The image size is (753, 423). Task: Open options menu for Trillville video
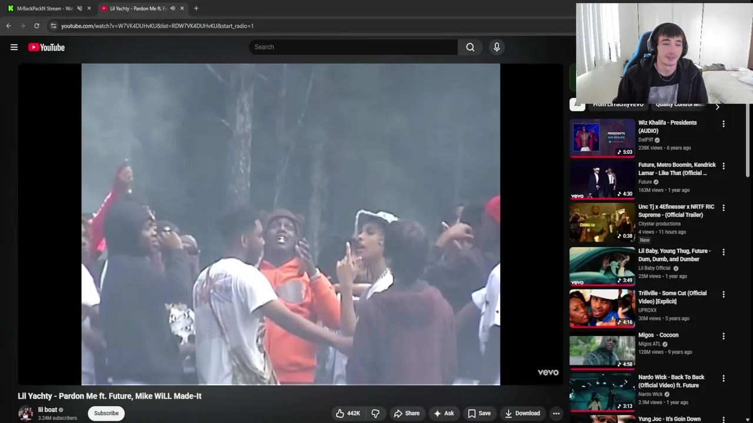(724, 294)
